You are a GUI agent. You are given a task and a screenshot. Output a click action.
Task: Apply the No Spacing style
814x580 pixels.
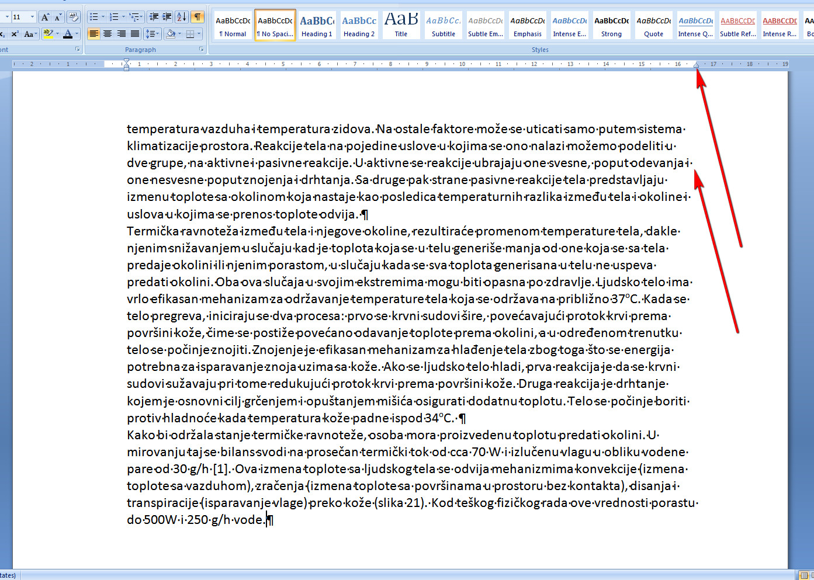pyautogui.click(x=275, y=25)
